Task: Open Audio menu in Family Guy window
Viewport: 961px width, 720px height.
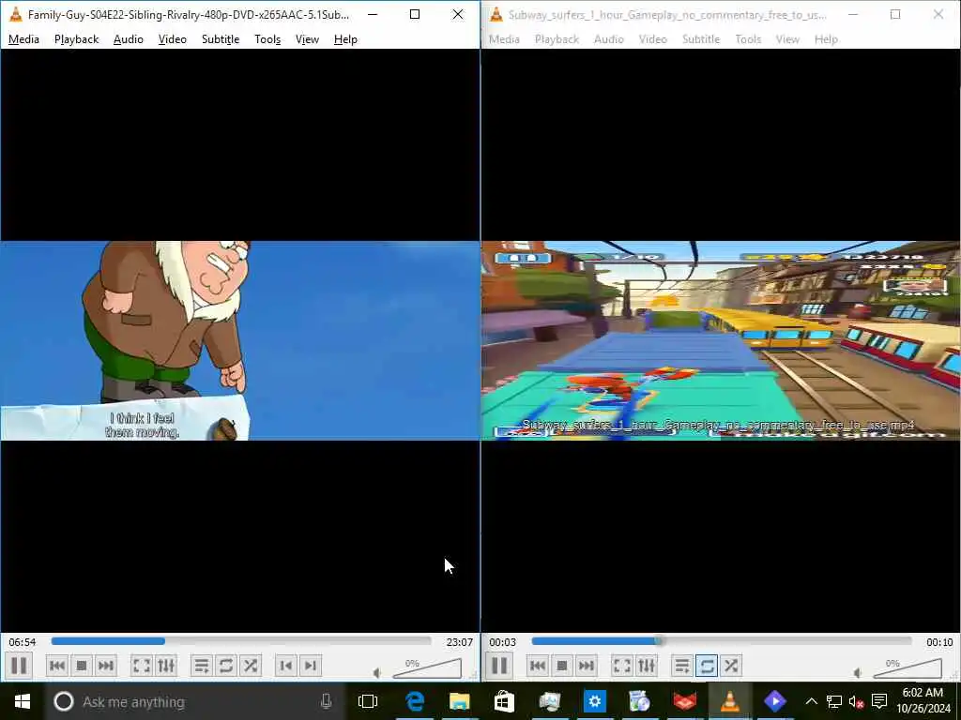Action: (129, 39)
